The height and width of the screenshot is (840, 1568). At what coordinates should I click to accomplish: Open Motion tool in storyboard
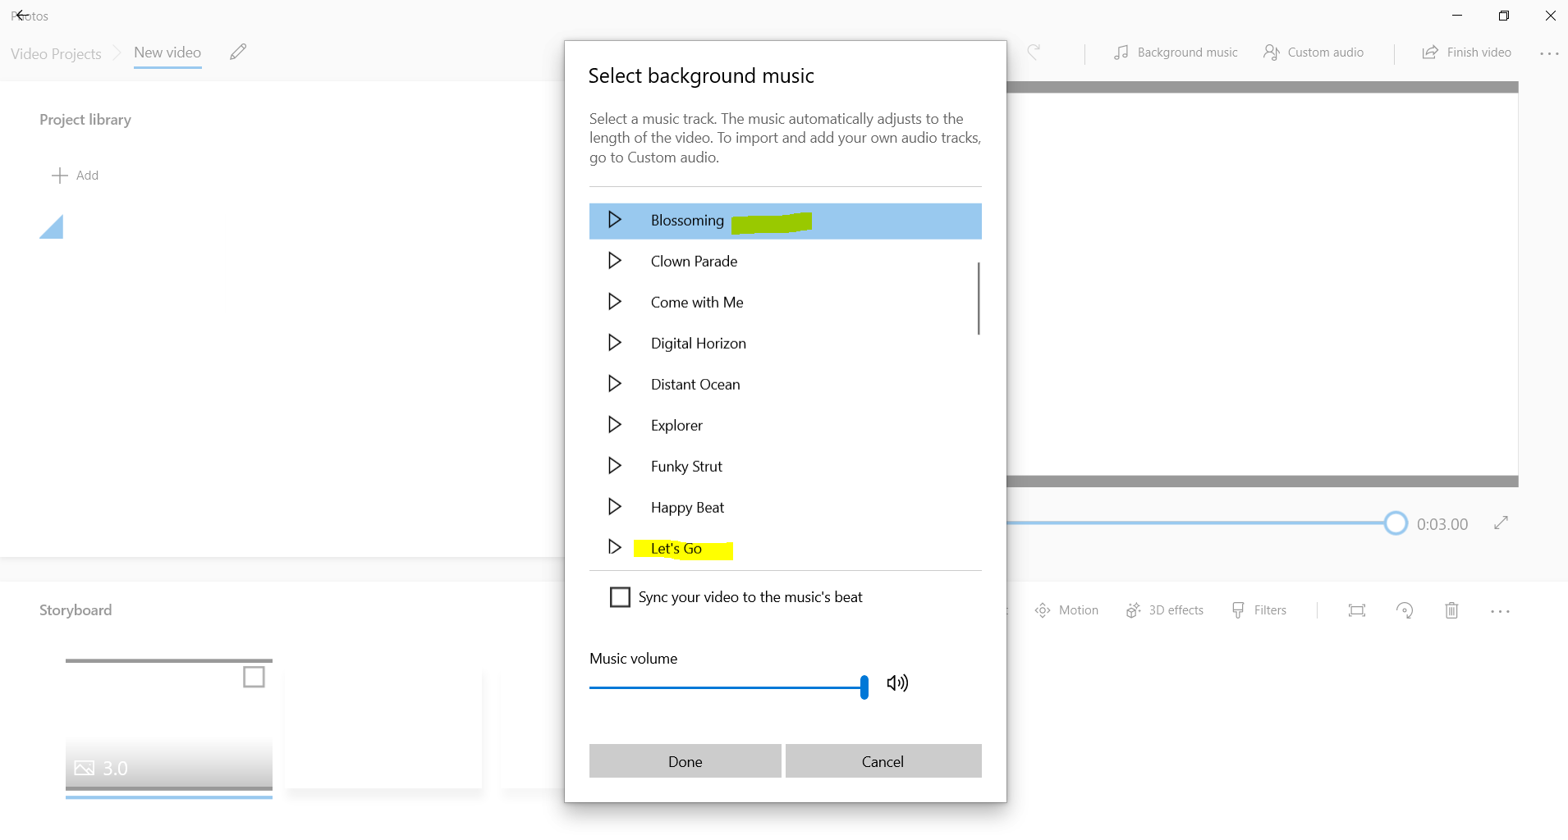[x=1066, y=610]
